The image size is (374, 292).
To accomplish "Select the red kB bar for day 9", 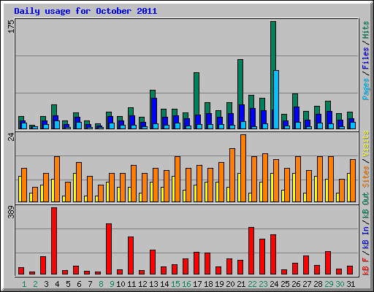I will coord(109,249).
